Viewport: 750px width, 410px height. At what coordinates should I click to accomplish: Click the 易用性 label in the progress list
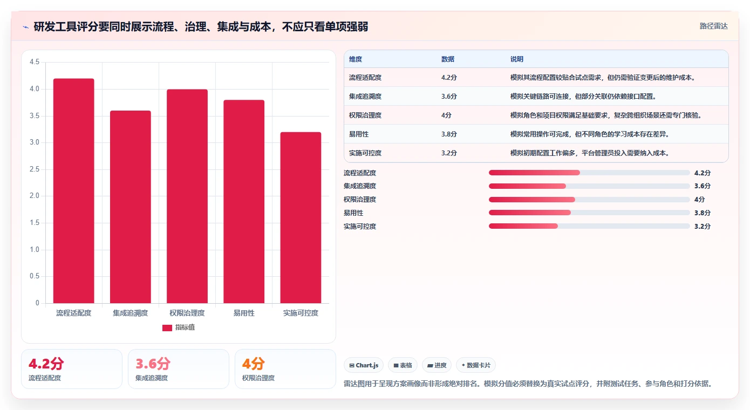coord(353,213)
